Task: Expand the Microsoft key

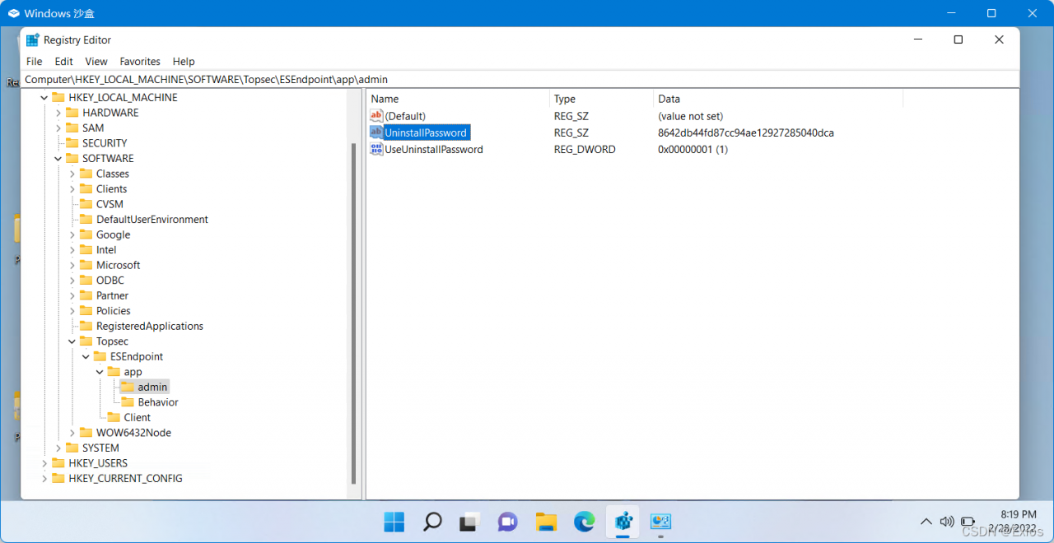Action: point(72,265)
